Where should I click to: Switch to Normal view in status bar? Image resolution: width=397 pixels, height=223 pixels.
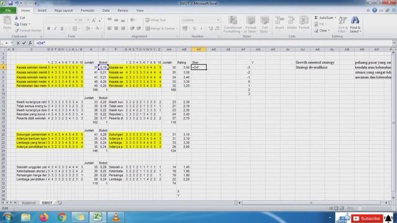pos(331,208)
